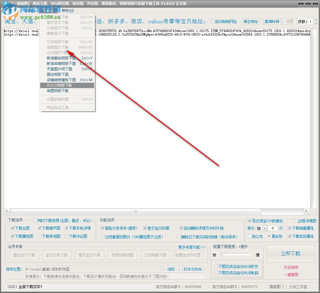Open the 原价 加 dropdown
Screen dimensions: 320x293
264,229
